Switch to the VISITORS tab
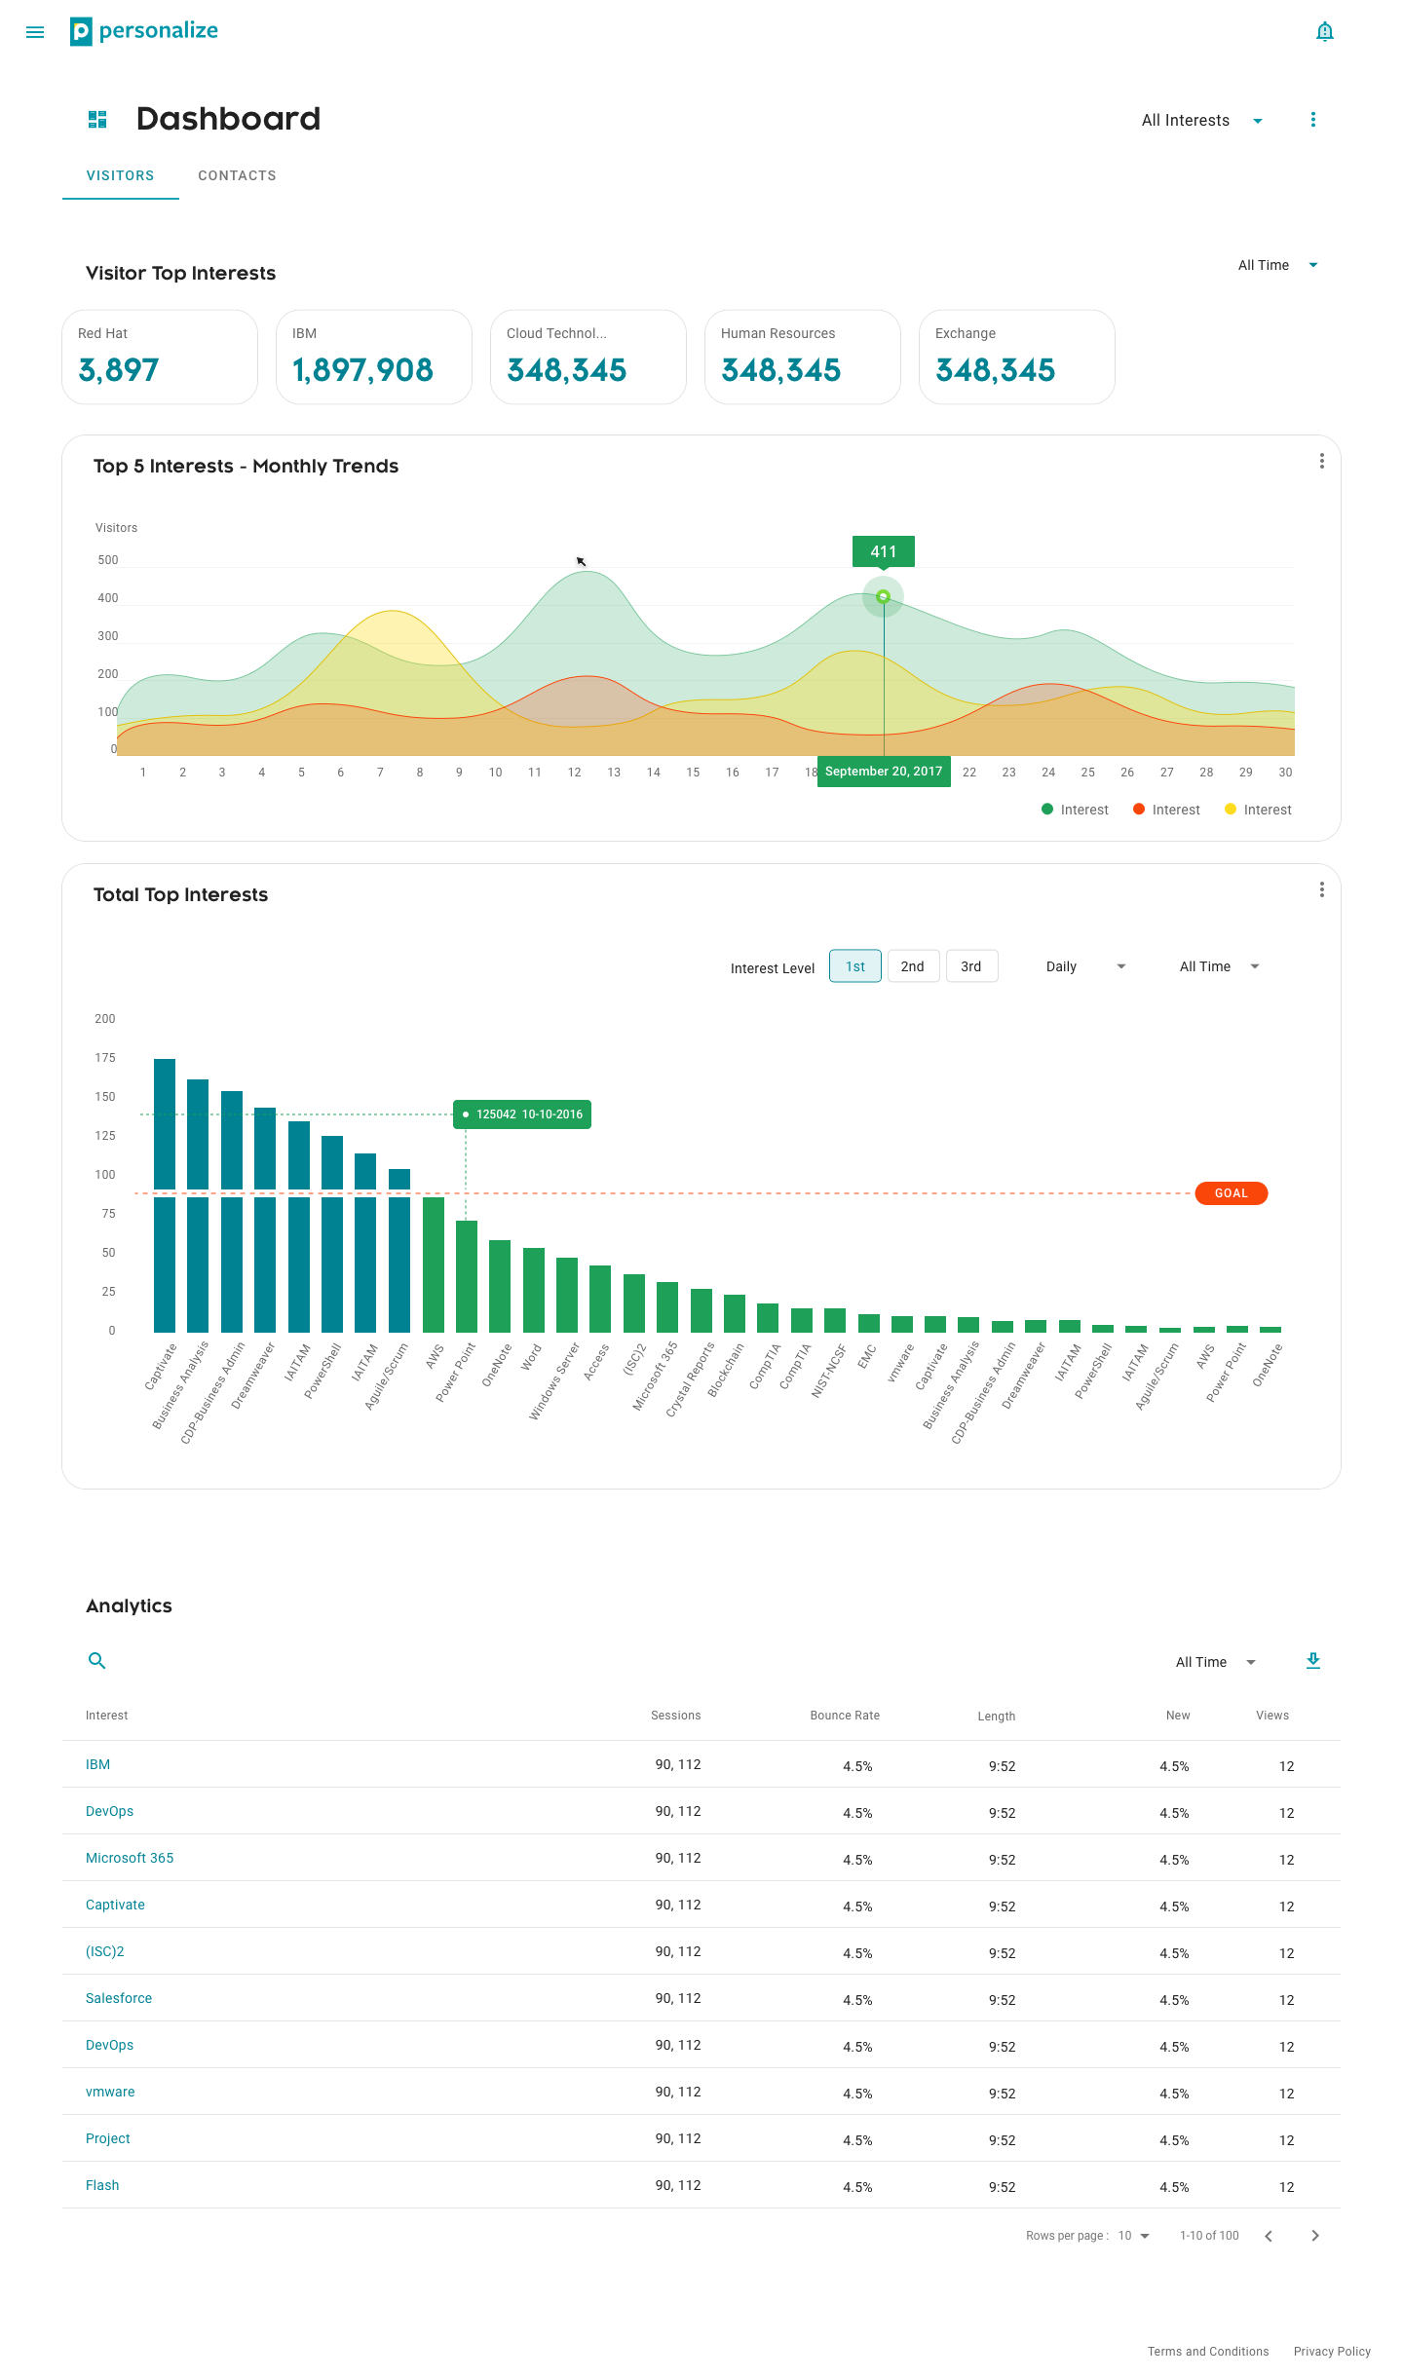The image size is (1403, 2378). tap(121, 176)
